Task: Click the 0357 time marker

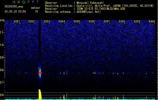Action: [x=107, y=21]
